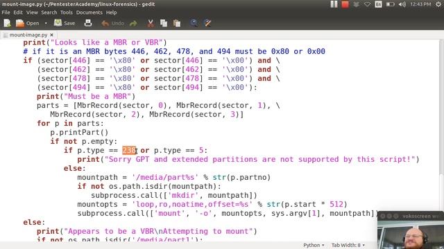Cut selection with the scissors icon
The height and width of the screenshot is (249, 444).
pos(151,23)
